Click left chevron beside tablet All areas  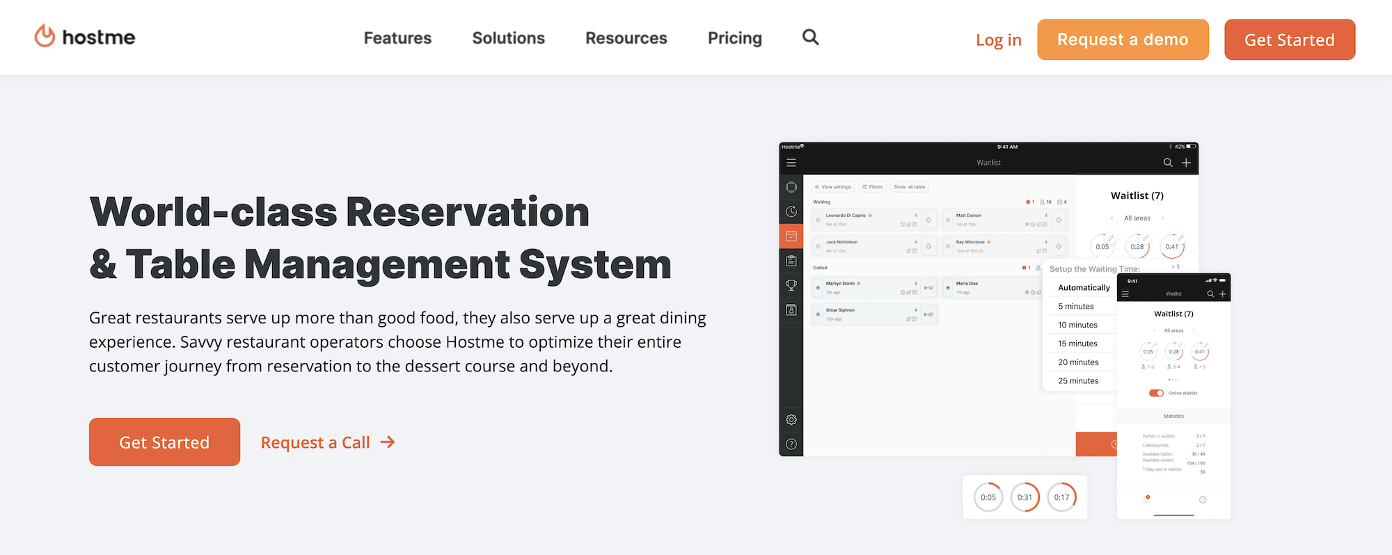pyautogui.click(x=1112, y=218)
